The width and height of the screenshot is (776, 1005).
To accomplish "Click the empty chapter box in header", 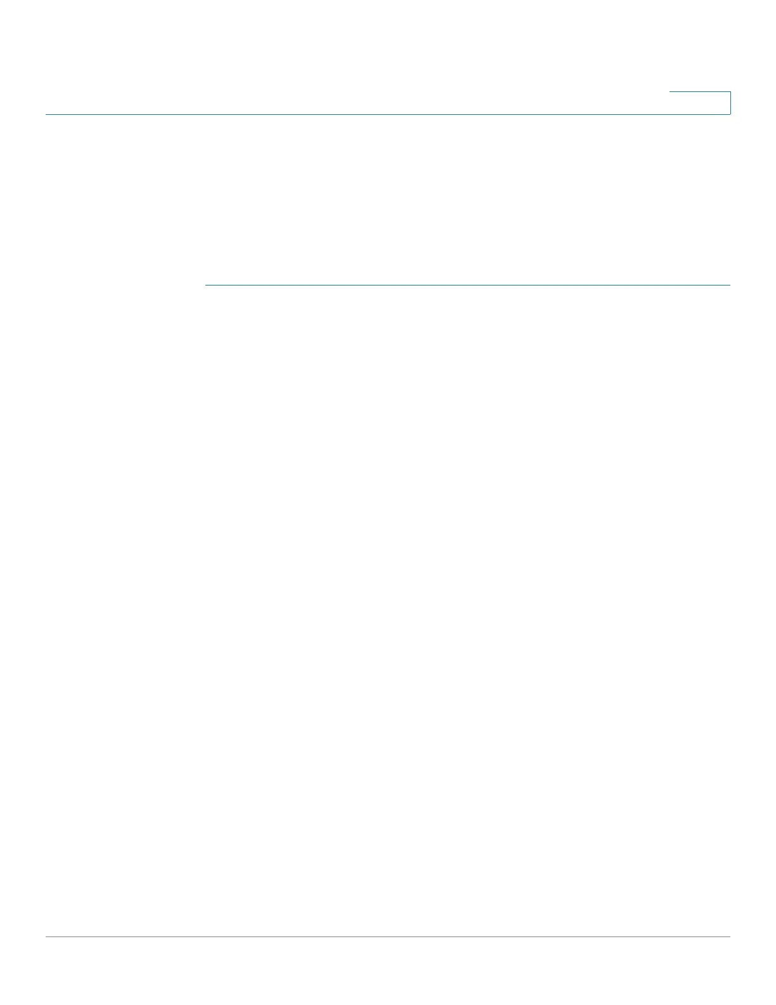I will [700, 103].
